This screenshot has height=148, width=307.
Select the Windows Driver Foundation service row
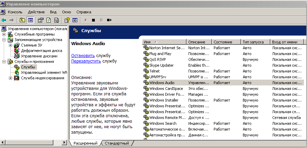(223, 94)
